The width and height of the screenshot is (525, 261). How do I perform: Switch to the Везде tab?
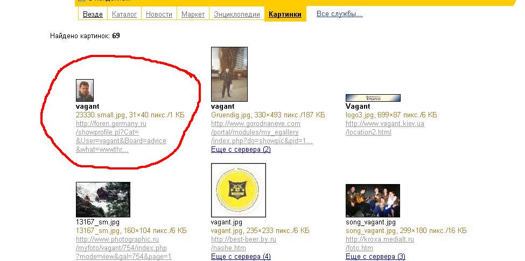pos(93,15)
